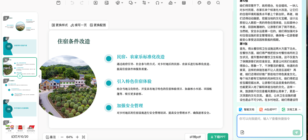This screenshot has height=140, width=308.
Task: Select slide 13 thumbnail
Action: point(20,127)
